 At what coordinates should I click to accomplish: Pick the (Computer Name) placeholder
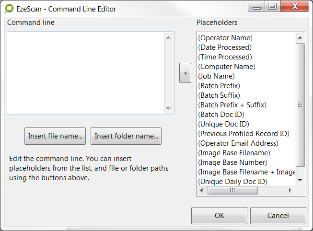click(227, 67)
